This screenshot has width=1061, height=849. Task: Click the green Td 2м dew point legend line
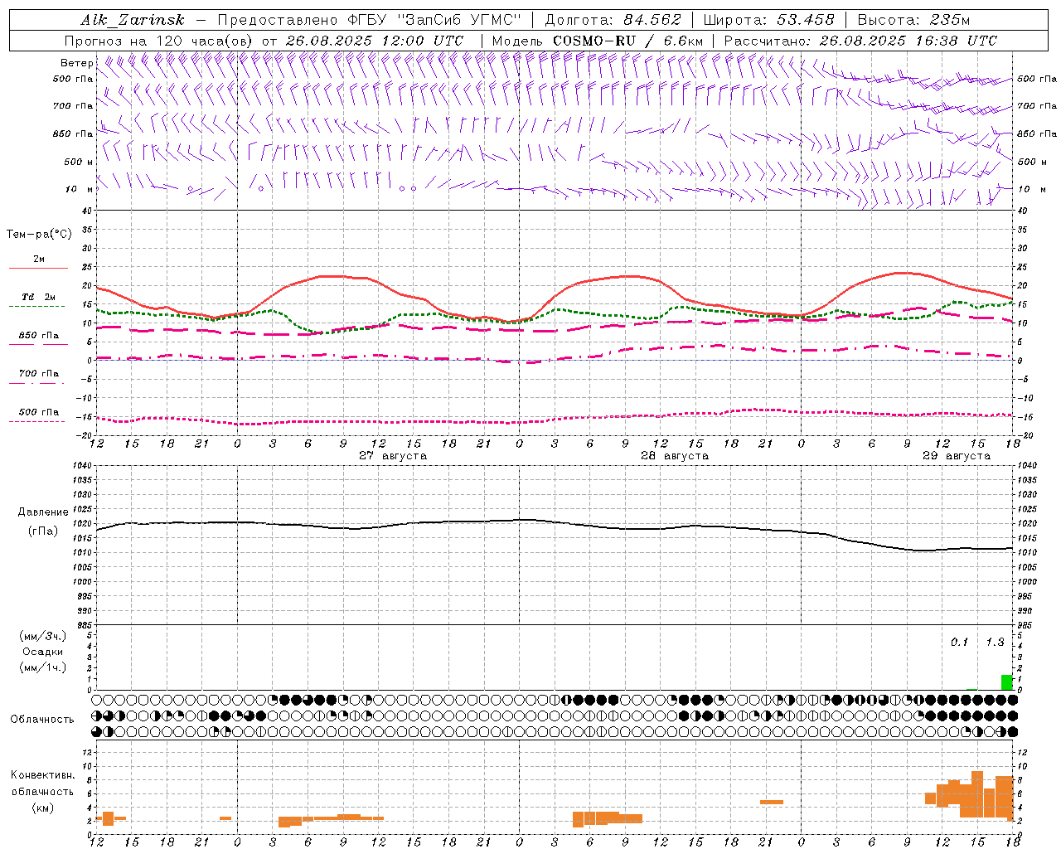[36, 306]
